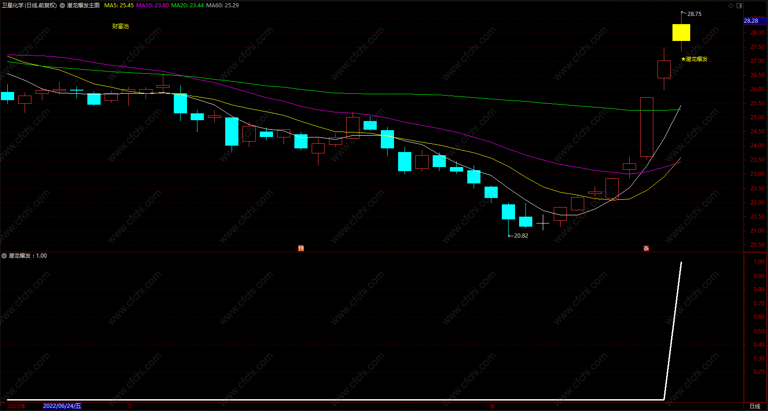
Task: Click the 潜龙爆发 : 1.00 indicator value
Action: point(28,256)
